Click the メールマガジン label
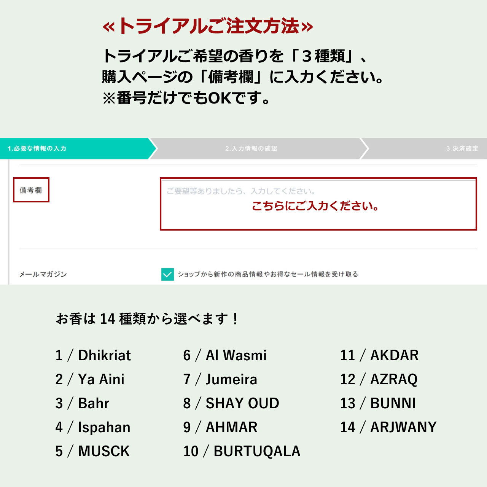Screen dimensions: 487x487 pos(43,274)
